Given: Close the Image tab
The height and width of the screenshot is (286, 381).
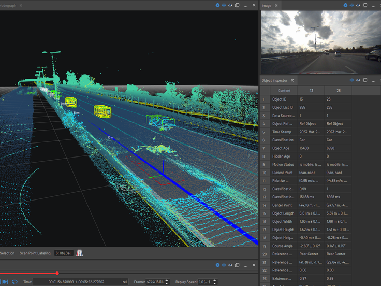Looking at the screenshot, I should [276, 5].
